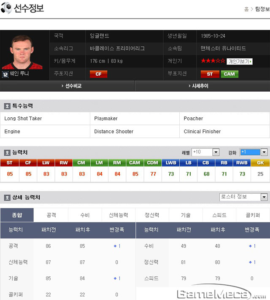
Task: Click the RWB position column header
Action: click(242, 163)
